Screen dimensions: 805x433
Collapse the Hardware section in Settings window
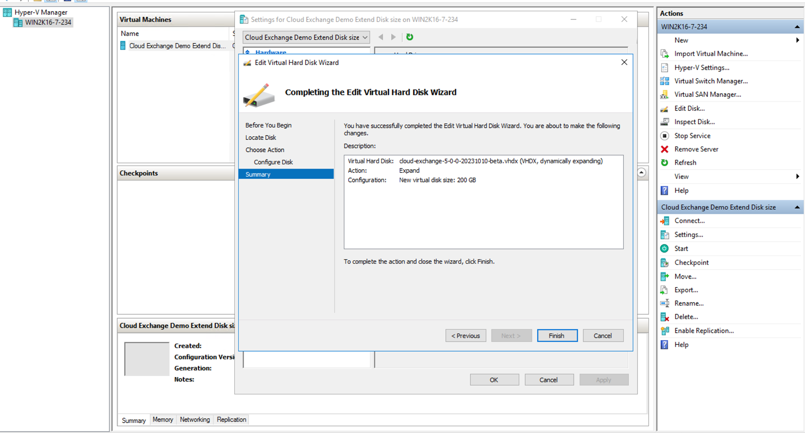[x=248, y=52]
